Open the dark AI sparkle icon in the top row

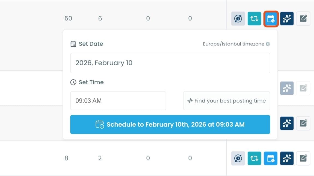[287, 19]
